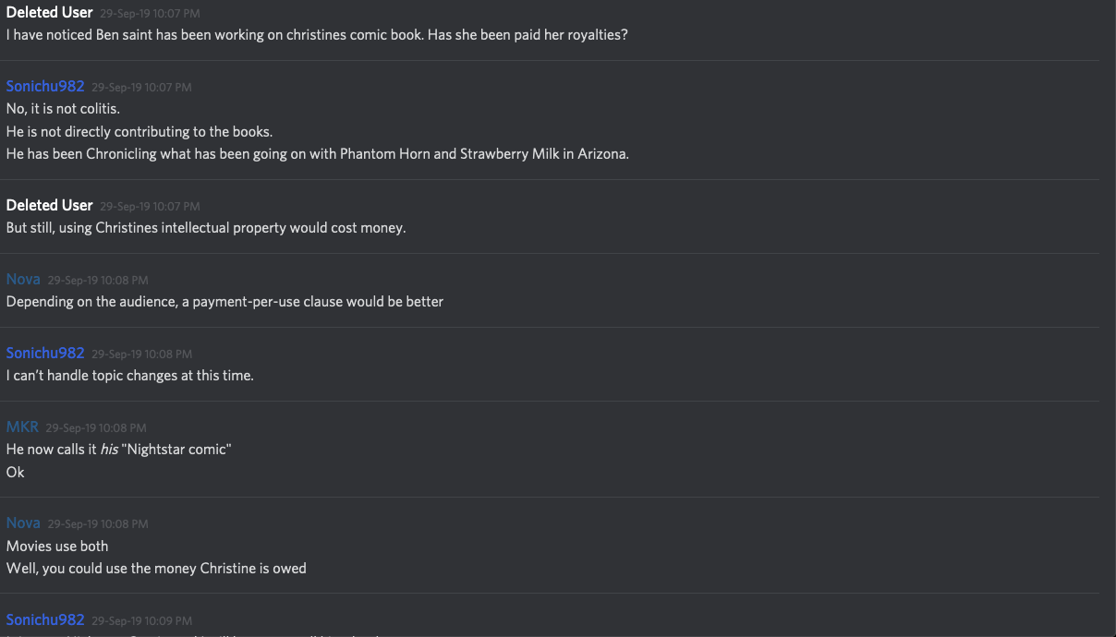
Task: Click the timestamp next to MKR
Action: click(x=95, y=427)
